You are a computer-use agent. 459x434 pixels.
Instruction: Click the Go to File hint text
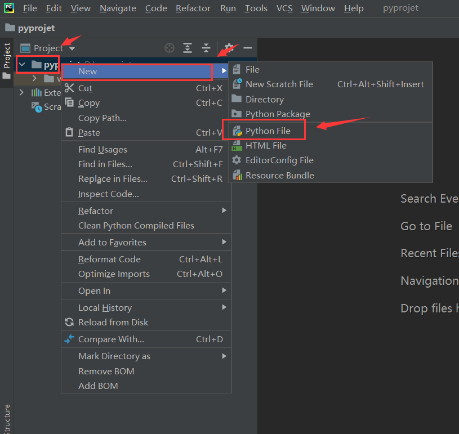[x=426, y=226]
